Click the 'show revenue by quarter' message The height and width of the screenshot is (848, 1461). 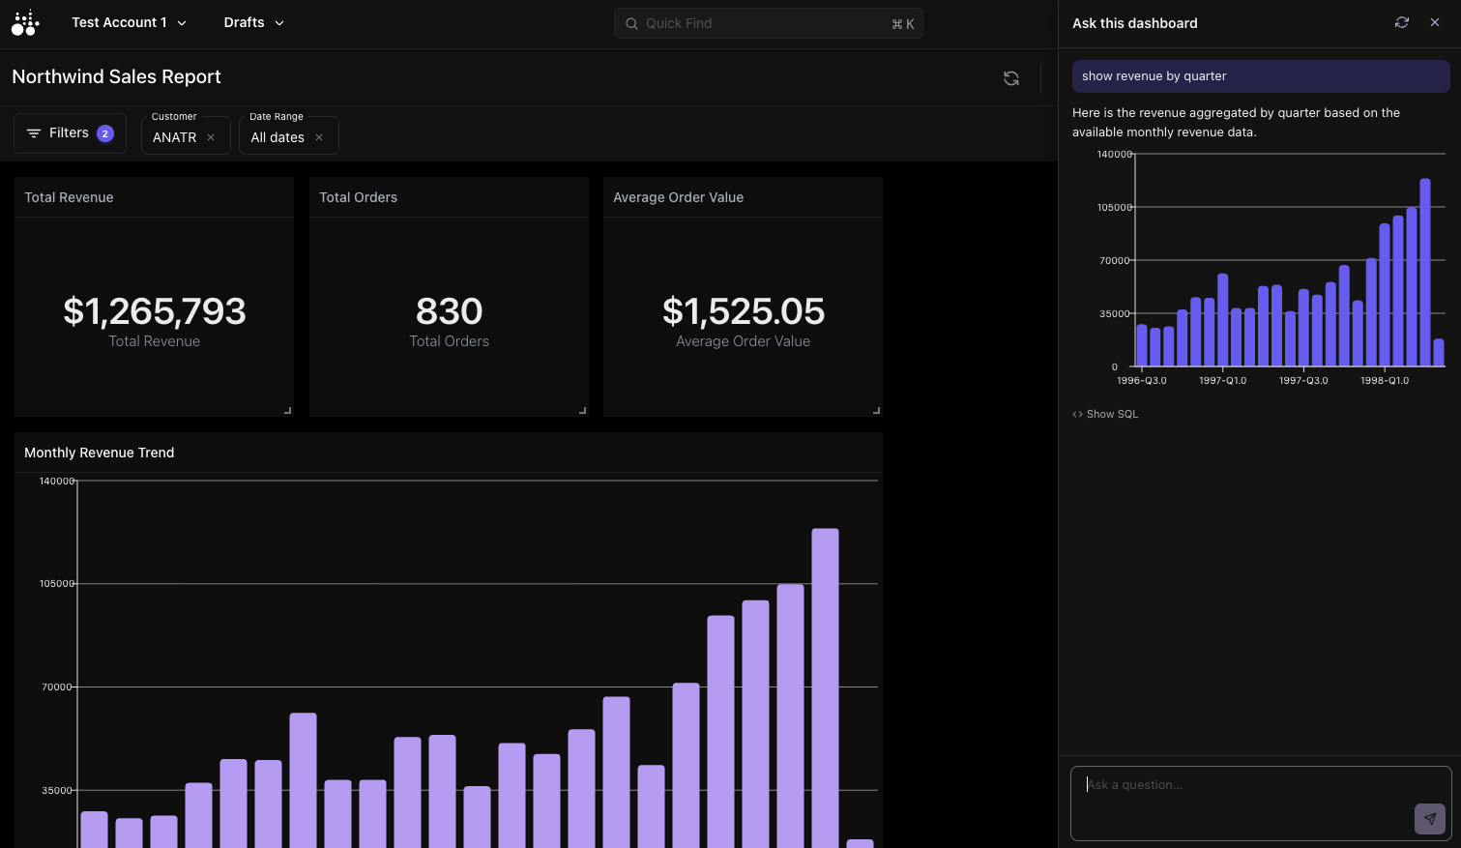coord(1261,76)
